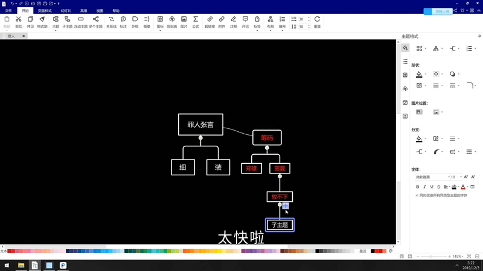Click the Windows Start button

pos(7,265)
